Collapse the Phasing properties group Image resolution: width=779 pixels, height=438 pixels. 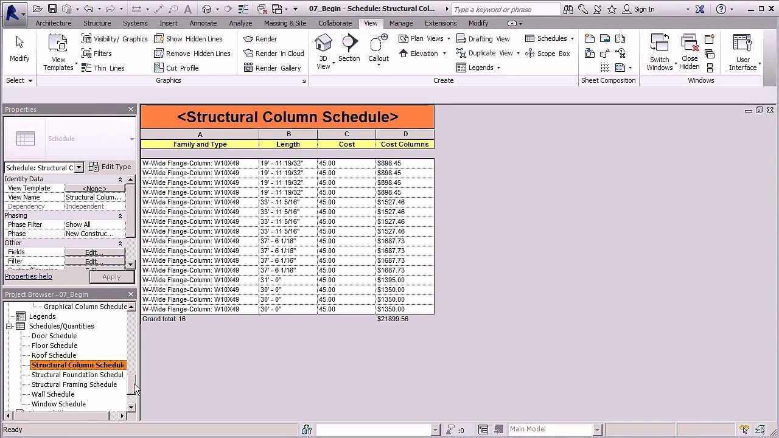click(120, 215)
